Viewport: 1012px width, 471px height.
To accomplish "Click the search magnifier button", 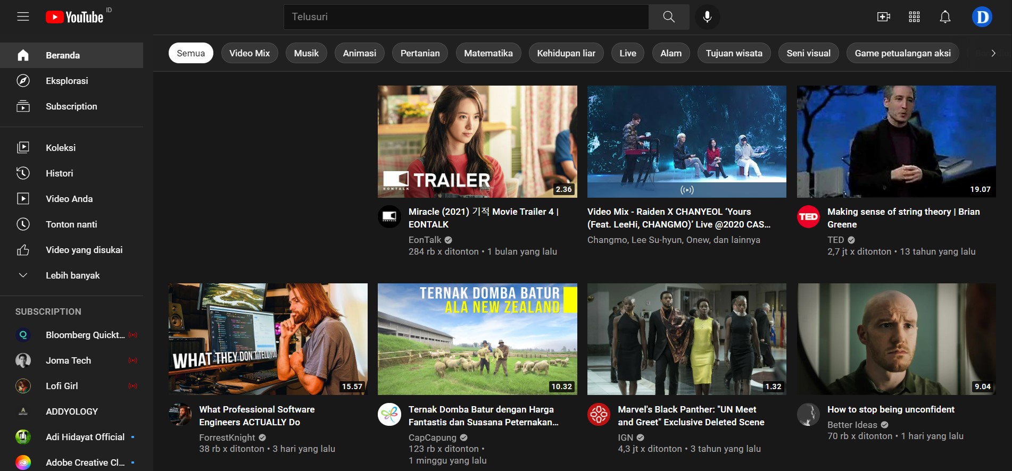I will coord(669,16).
